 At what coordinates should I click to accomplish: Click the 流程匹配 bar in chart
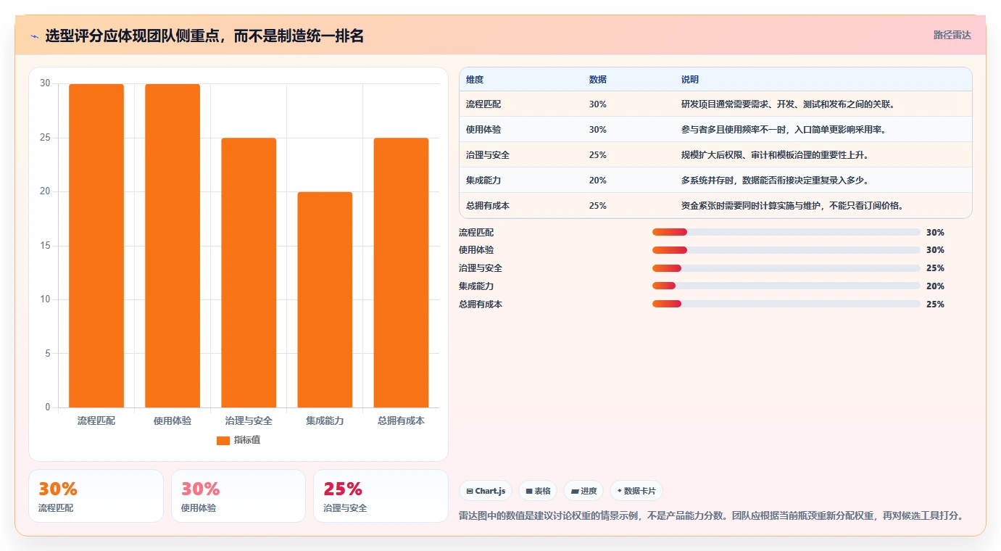click(x=96, y=246)
